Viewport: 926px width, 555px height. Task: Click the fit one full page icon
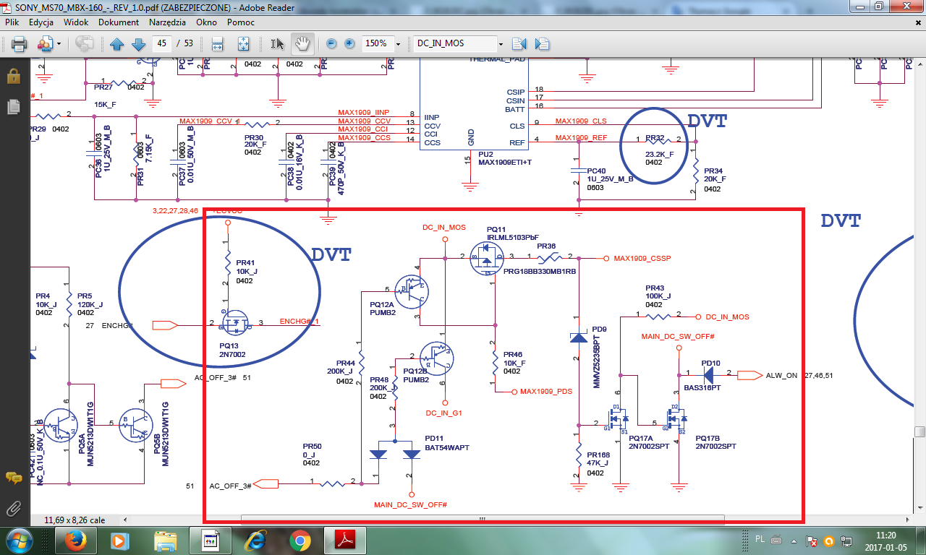coord(244,43)
